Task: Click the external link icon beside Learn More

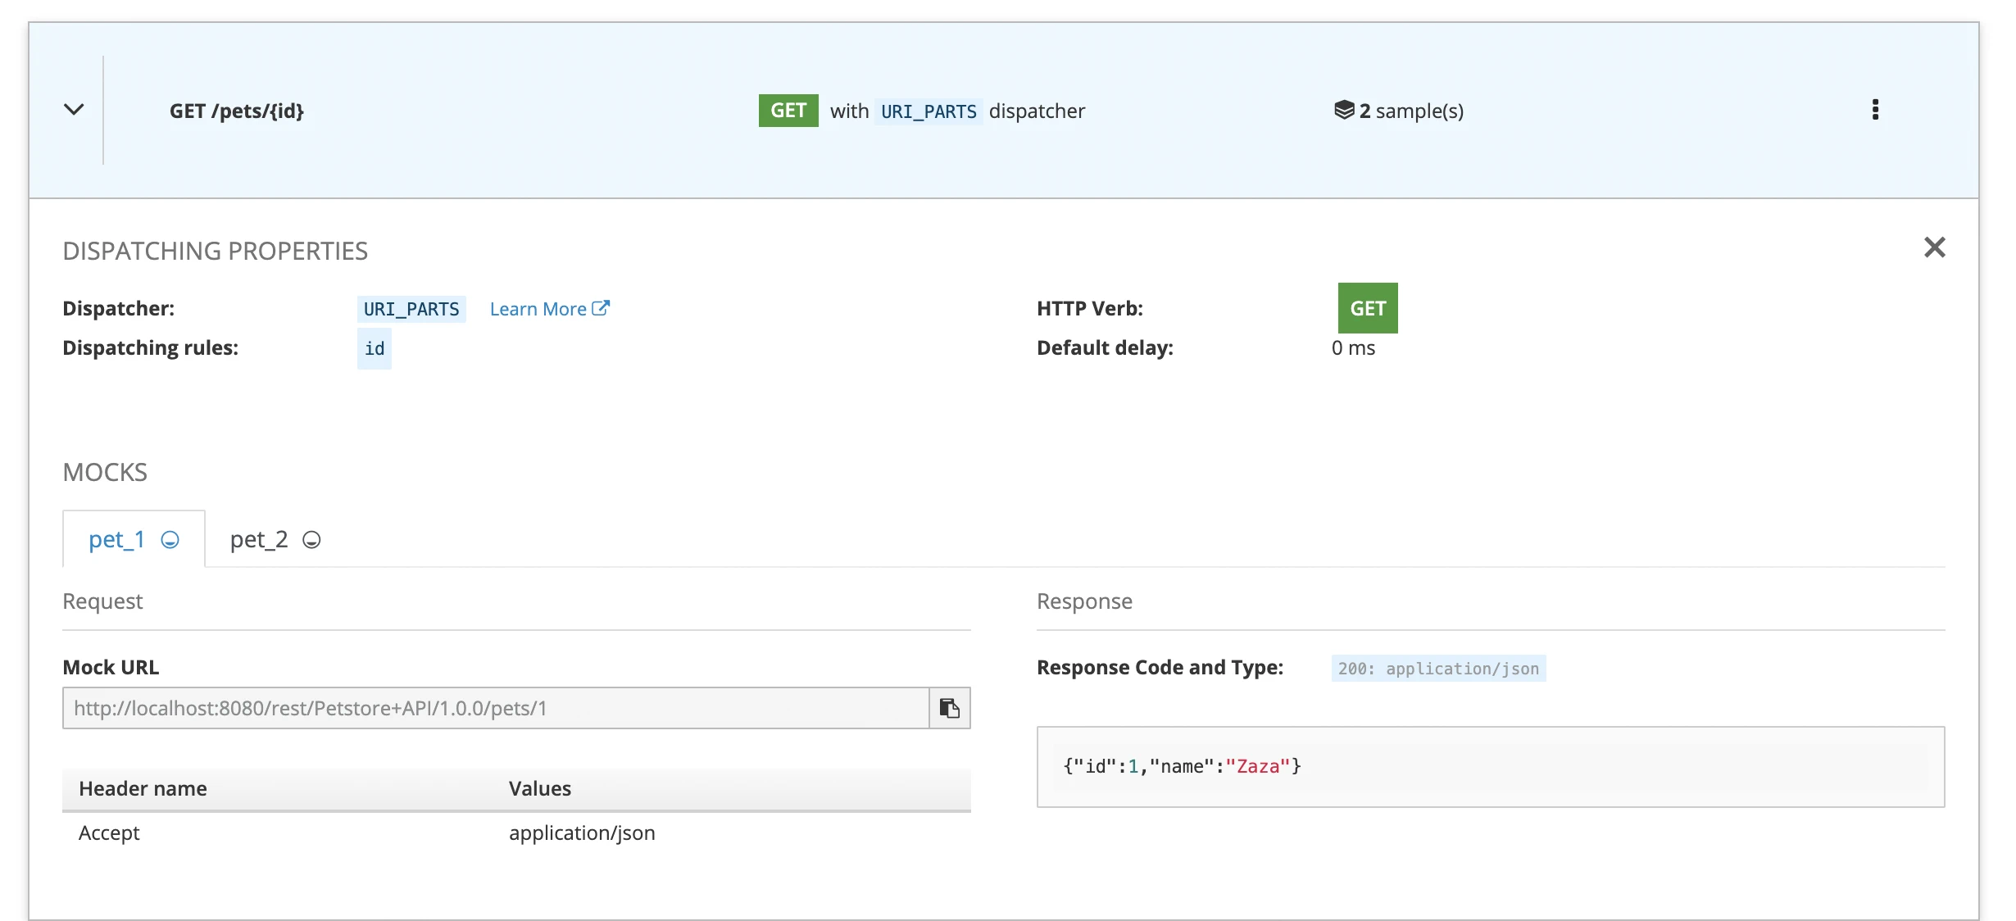Action: 601,308
